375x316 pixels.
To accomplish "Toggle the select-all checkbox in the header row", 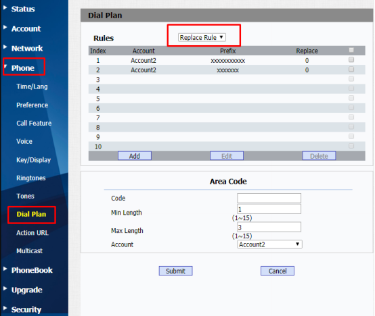I will (x=351, y=50).
